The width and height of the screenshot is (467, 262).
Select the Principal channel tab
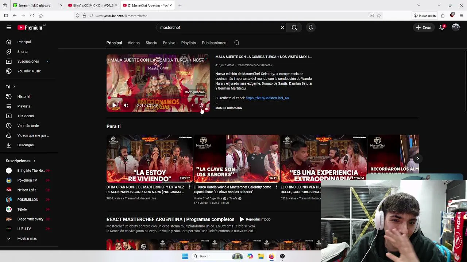pos(114,43)
